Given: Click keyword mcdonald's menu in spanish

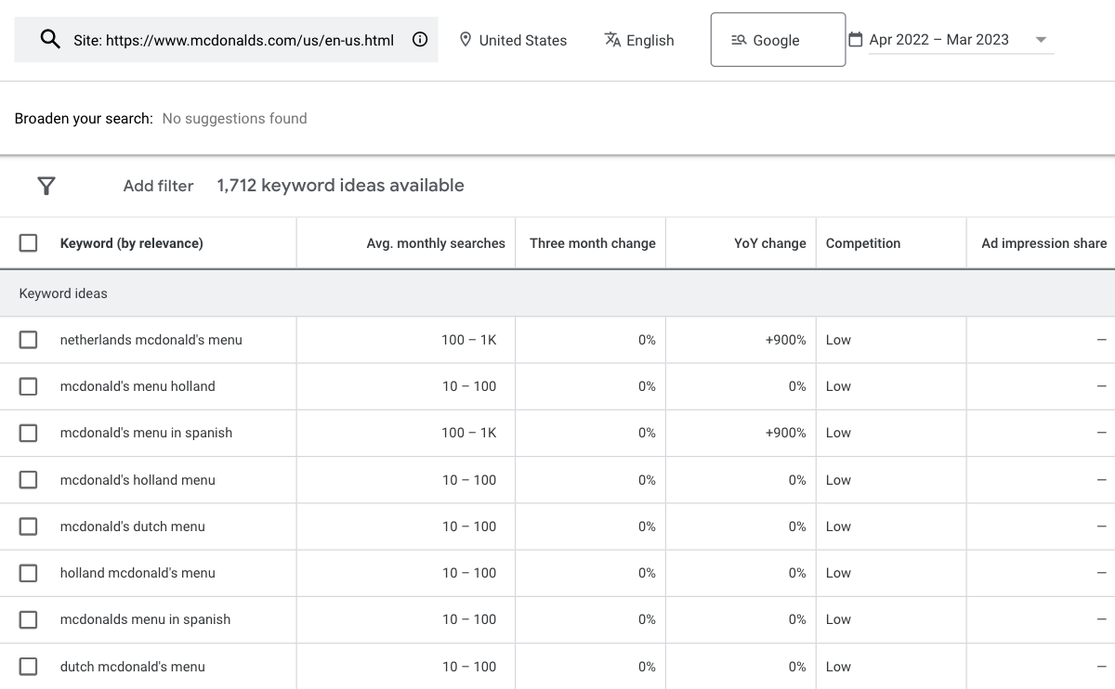Looking at the screenshot, I should click(x=146, y=433).
